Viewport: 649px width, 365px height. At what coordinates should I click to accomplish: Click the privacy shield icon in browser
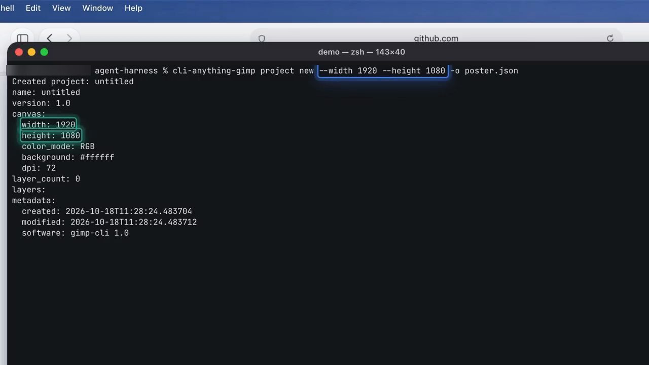[x=262, y=39]
